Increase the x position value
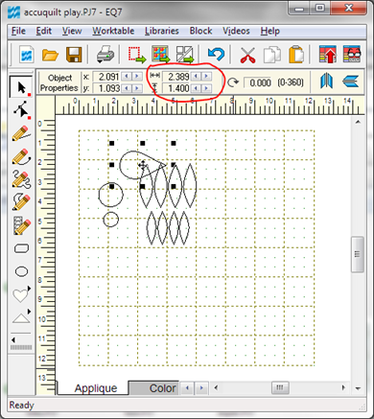 [137, 77]
